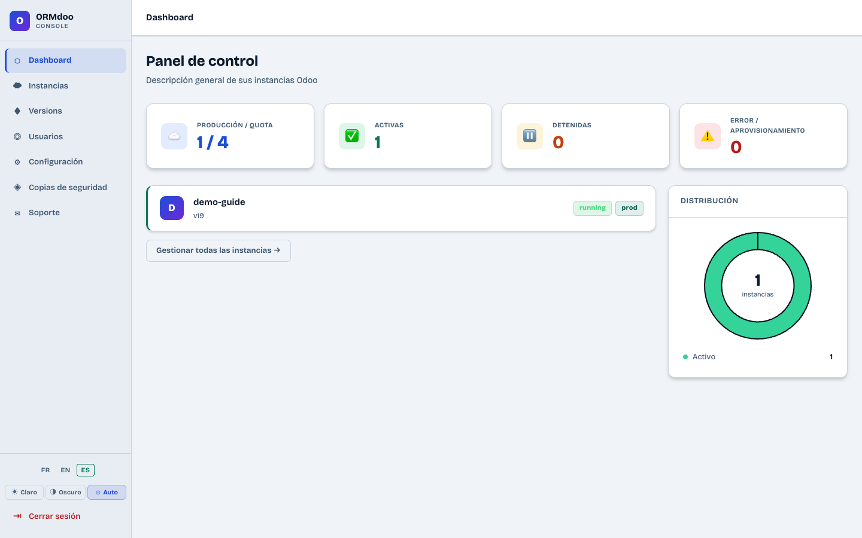Select ES language option

(86, 470)
